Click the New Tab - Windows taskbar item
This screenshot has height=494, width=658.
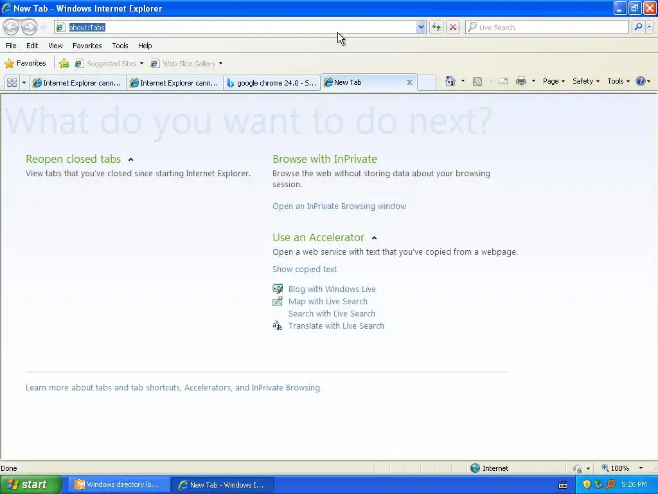click(223, 485)
